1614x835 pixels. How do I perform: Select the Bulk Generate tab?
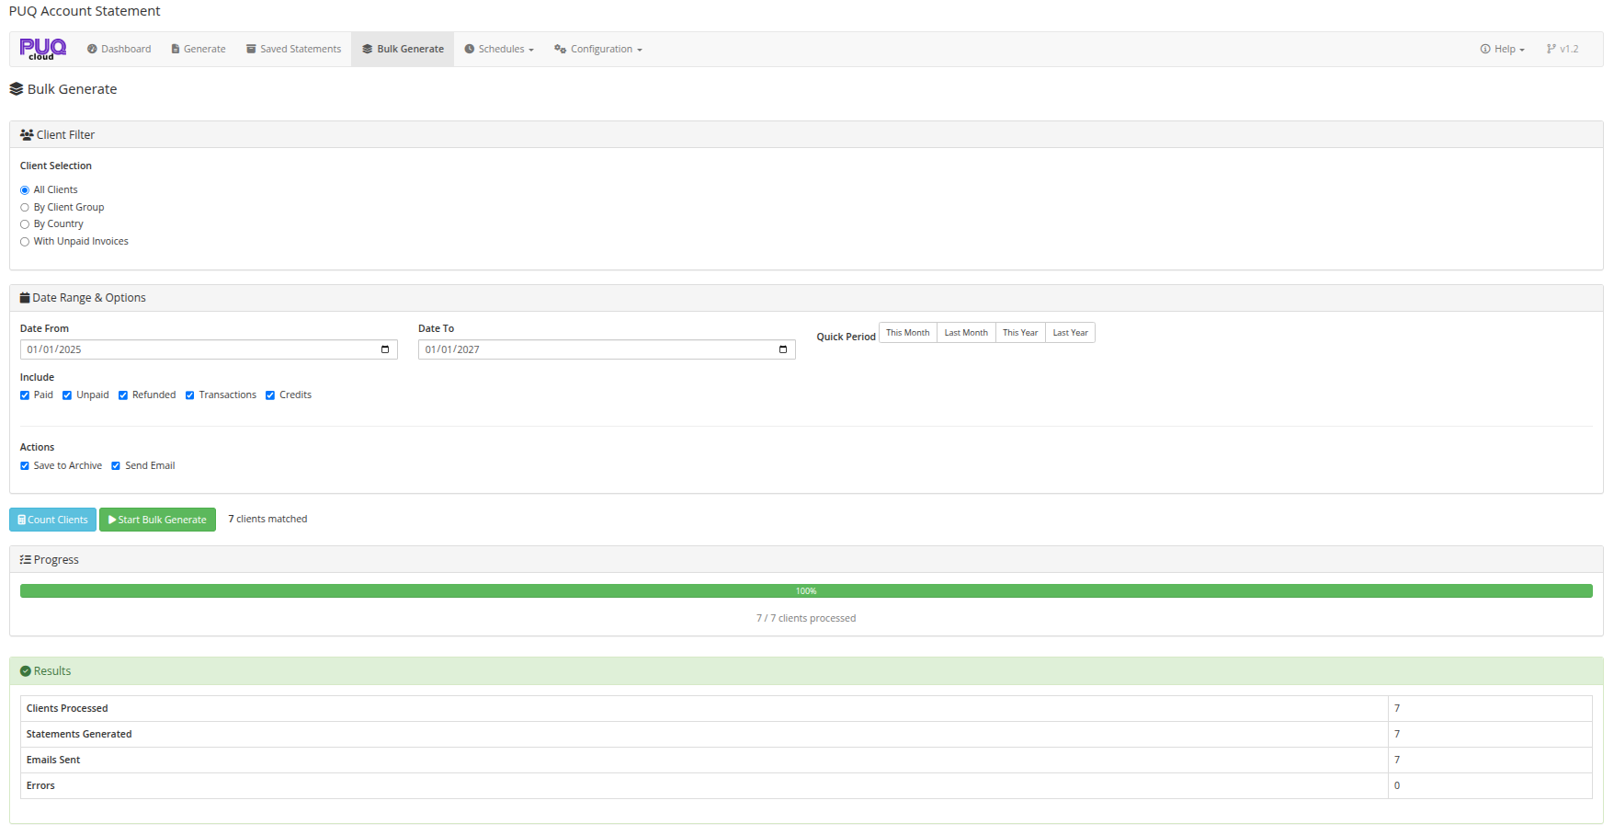(403, 50)
